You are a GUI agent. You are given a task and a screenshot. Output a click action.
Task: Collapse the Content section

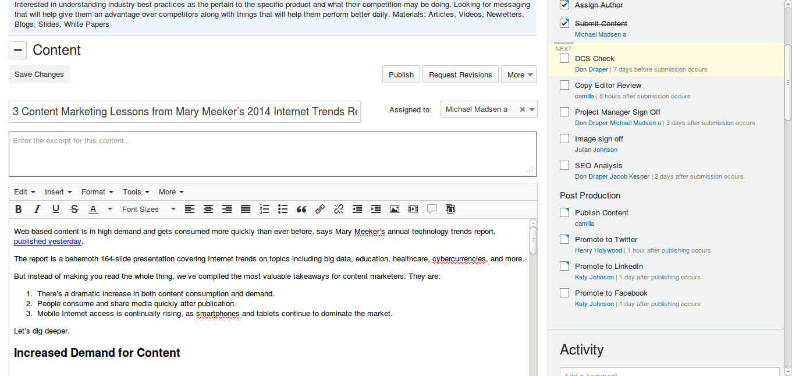tap(17, 51)
